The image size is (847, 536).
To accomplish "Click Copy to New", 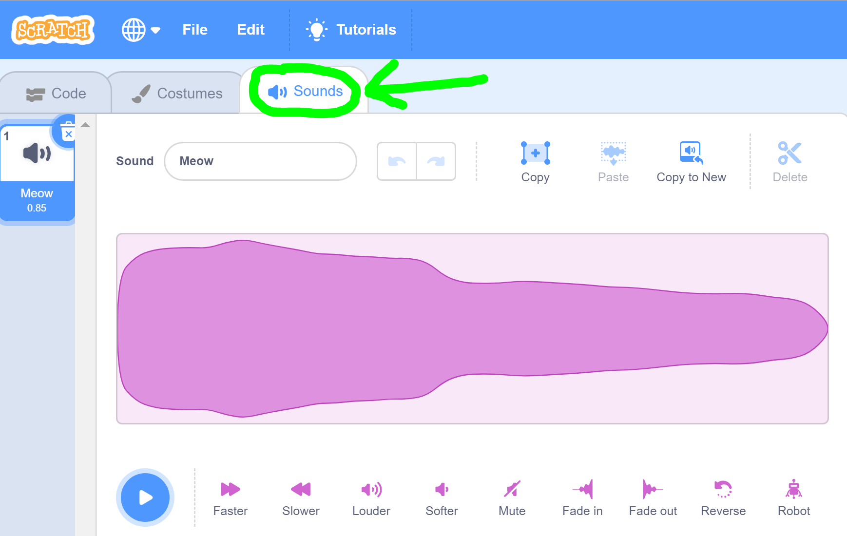I will [691, 162].
